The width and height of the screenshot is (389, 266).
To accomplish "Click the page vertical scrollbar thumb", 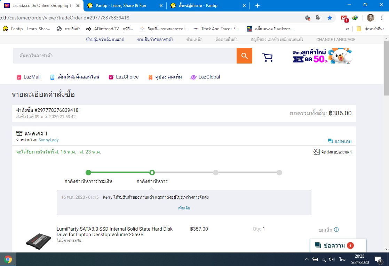I will 386,68.
